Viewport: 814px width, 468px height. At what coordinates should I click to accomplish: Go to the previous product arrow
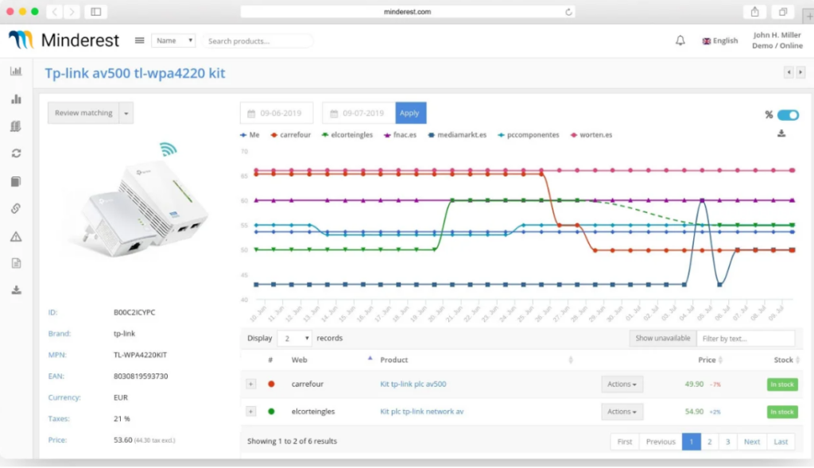789,72
